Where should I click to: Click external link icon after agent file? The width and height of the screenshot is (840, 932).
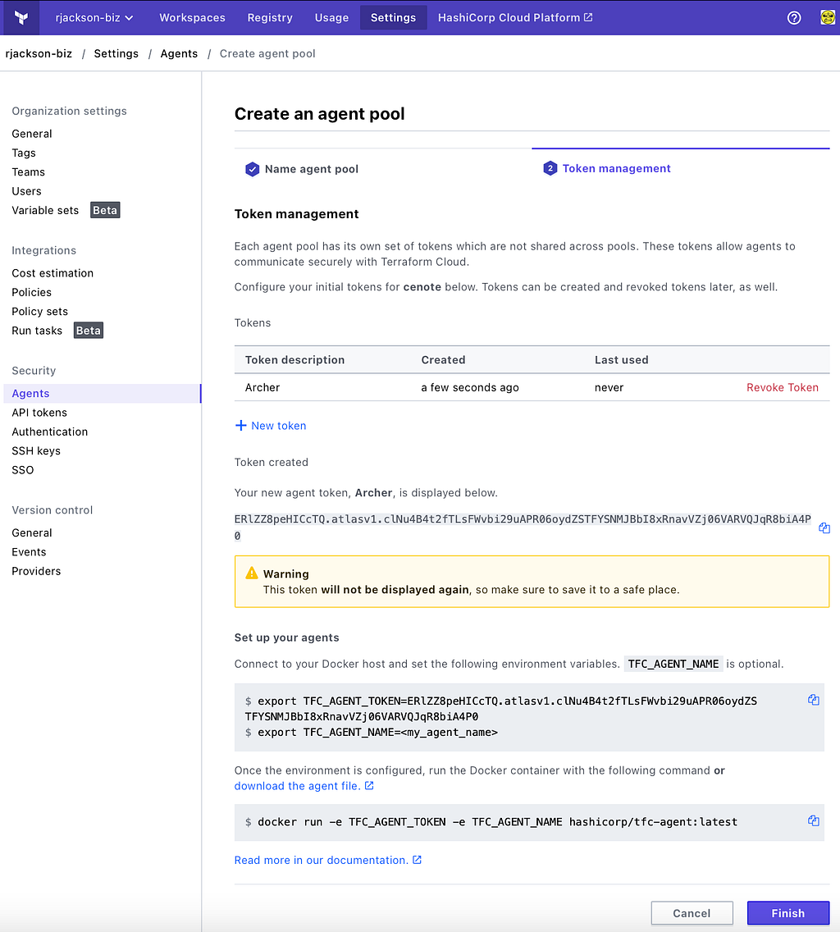(369, 786)
